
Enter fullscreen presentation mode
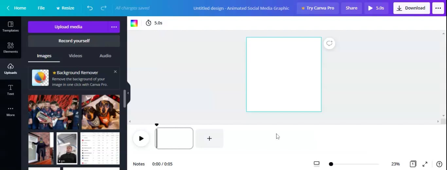coord(425,164)
